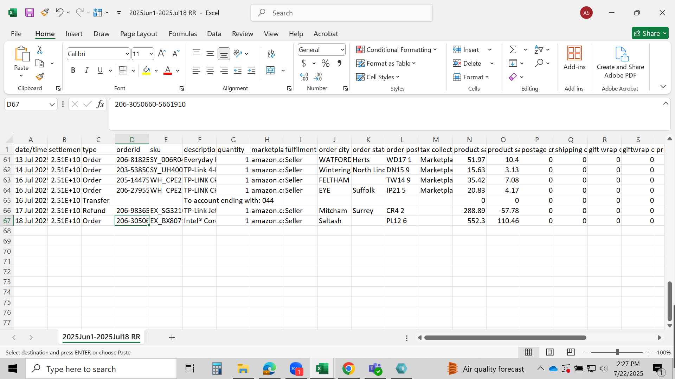The width and height of the screenshot is (675, 379).
Task: Toggle Wrap Text button
Action: [x=271, y=54]
